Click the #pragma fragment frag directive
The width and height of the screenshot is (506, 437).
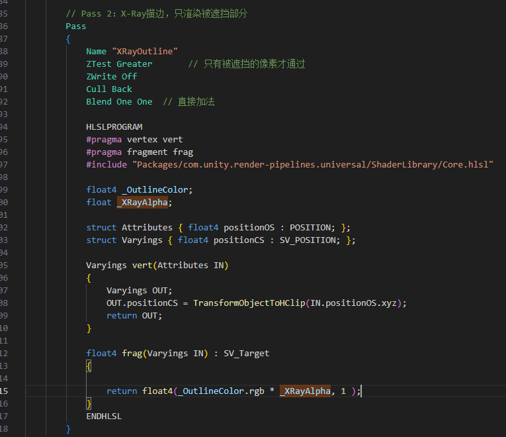[x=139, y=152]
